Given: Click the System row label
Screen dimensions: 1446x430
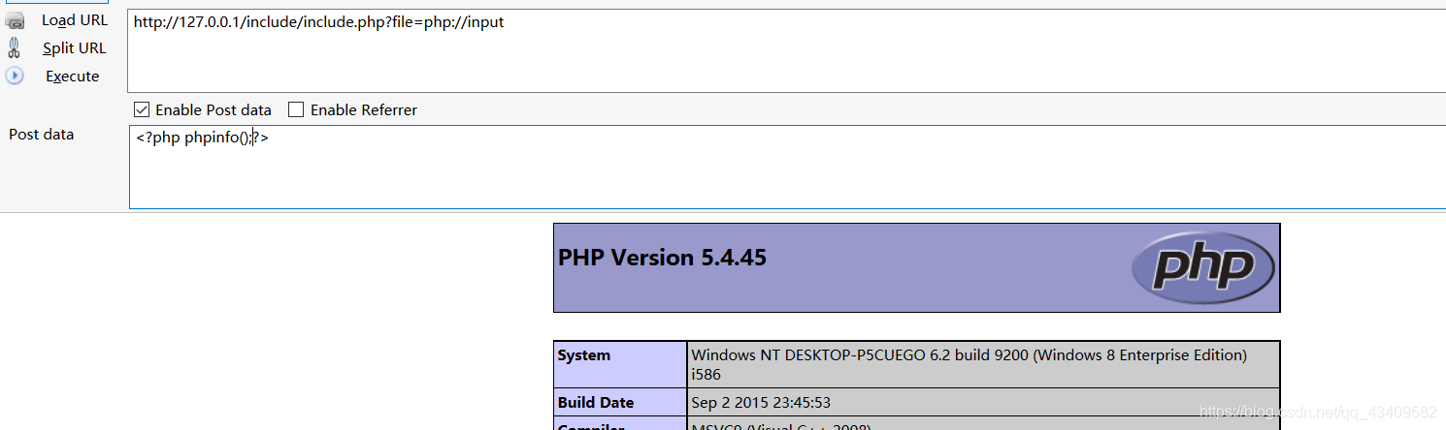Looking at the screenshot, I should 584,355.
